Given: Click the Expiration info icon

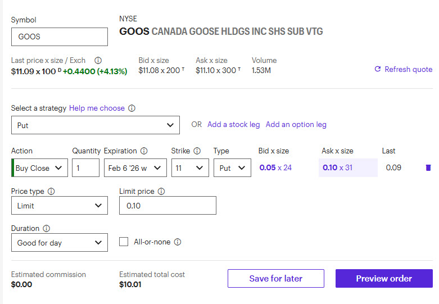Looking at the screenshot, I should (144, 151).
